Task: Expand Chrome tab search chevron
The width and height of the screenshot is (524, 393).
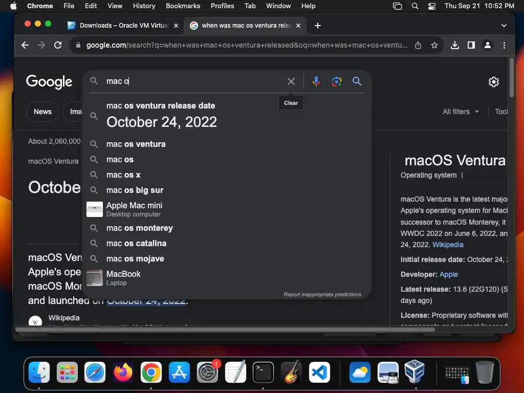Action: tap(504, 26)
